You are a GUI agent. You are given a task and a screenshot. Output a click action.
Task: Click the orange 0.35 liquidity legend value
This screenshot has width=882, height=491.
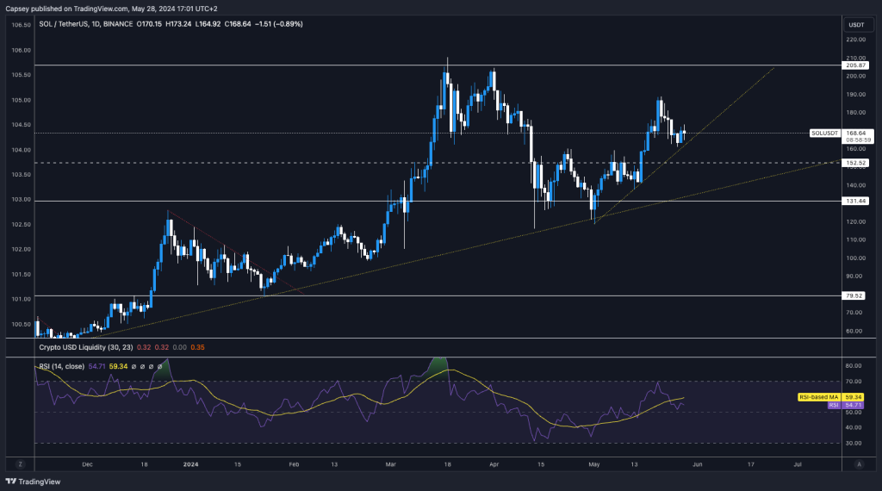tap(197, 348)
